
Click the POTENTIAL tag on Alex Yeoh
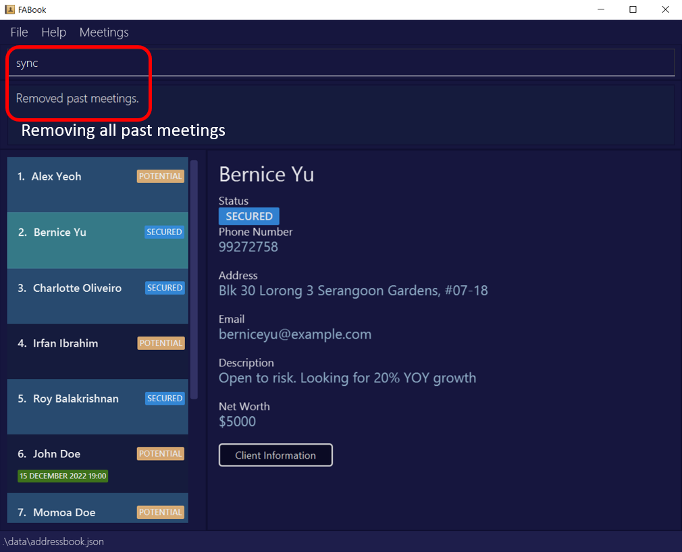(x=161, y=176)
